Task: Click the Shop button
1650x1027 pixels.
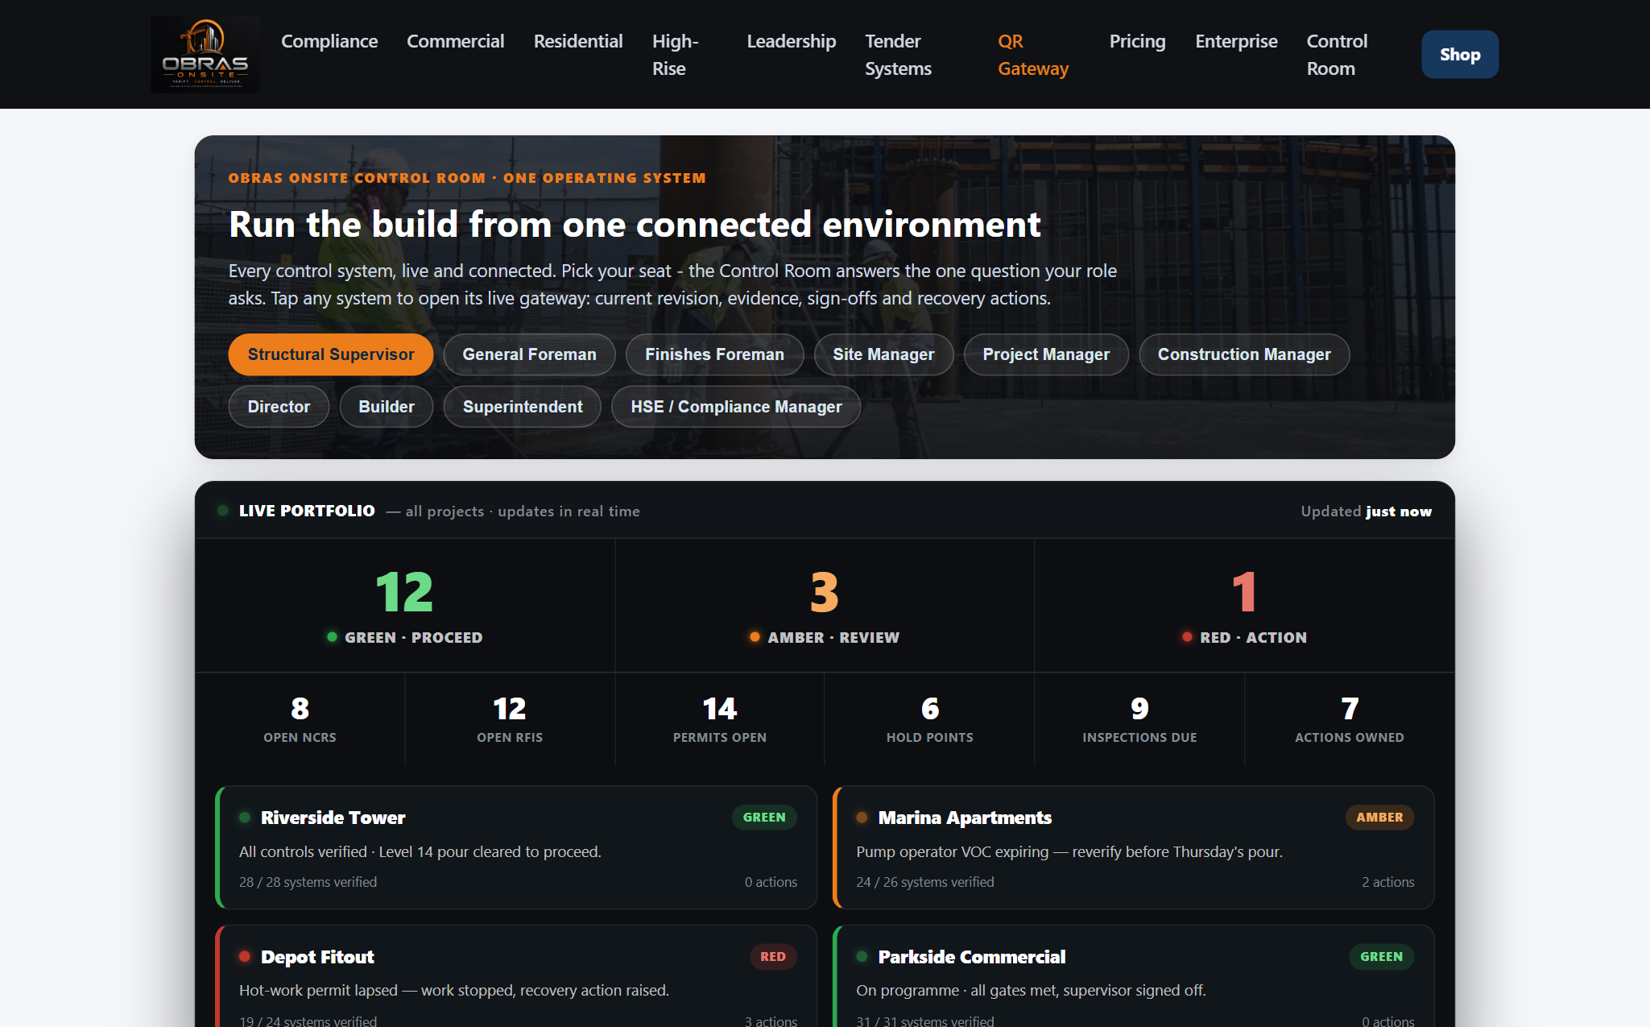Action: click(x=1460, y=55)
